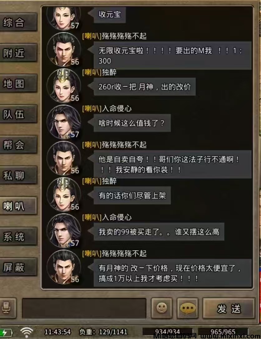The height and width of the screenshot is (339, 261).
Task: Focus the chat message input field
Action: point(84,308)
